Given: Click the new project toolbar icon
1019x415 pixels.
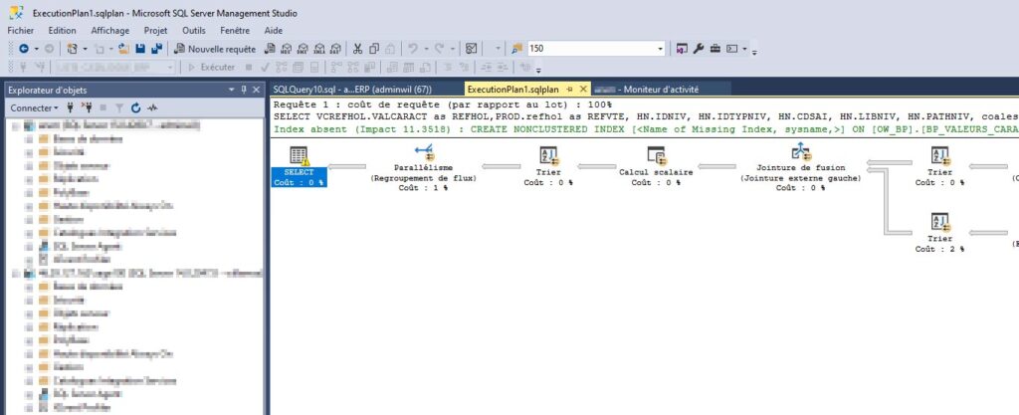Looking at the screenshot, I should tap(73, 49).
